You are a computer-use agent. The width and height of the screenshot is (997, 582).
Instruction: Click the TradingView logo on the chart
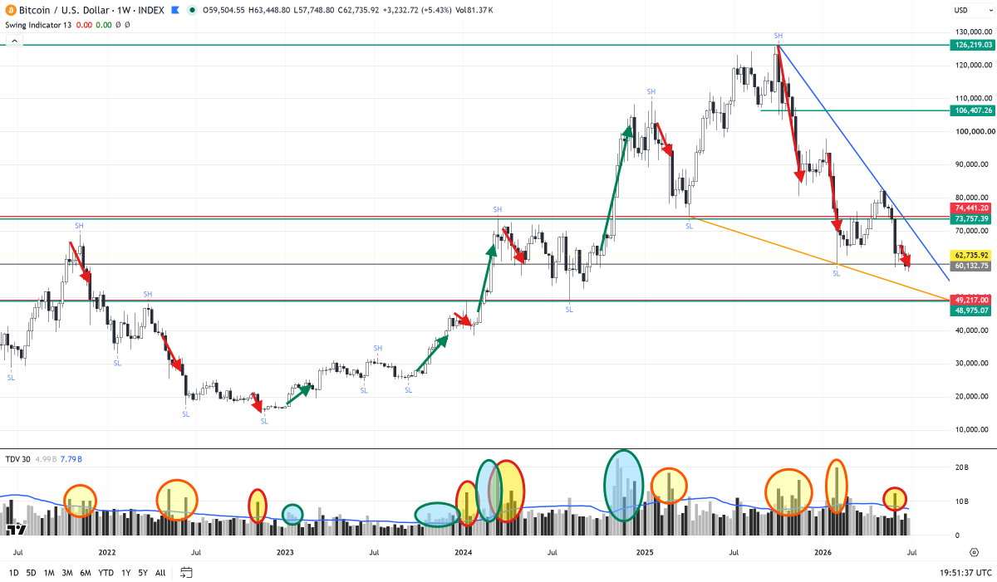[x=15, y=528]
